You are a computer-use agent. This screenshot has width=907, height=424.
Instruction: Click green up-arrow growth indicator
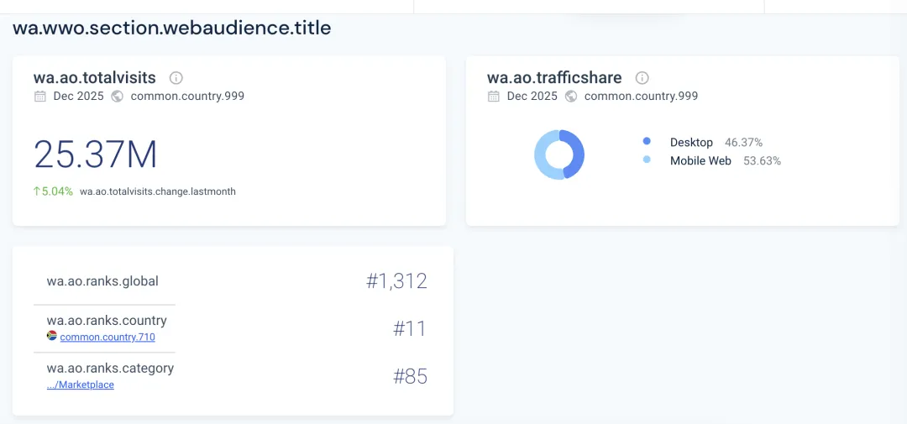[37, 191]
